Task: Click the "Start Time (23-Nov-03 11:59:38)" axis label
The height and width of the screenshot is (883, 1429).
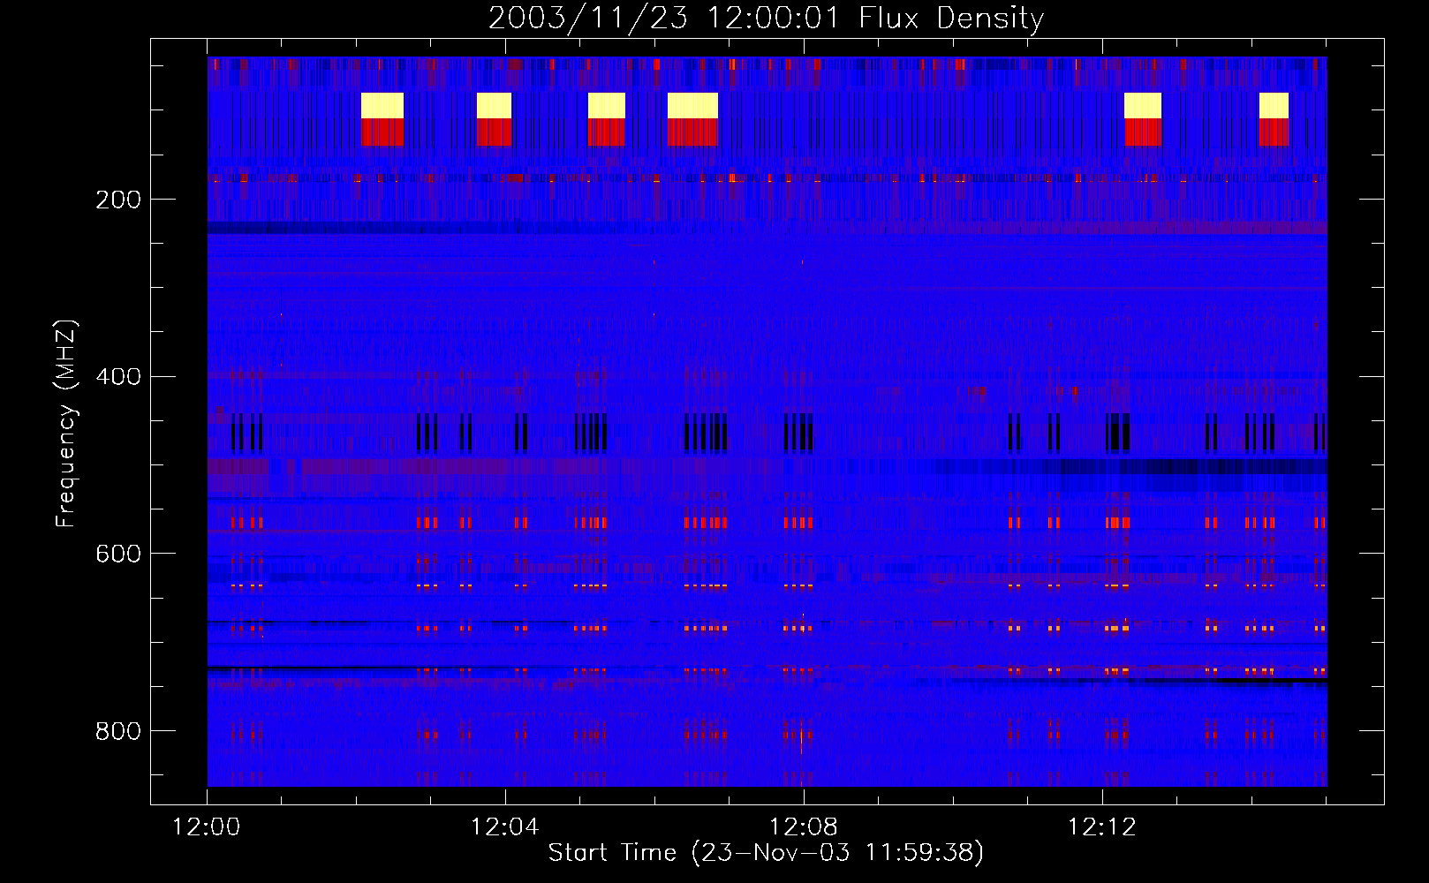Action: click(766, 852)
